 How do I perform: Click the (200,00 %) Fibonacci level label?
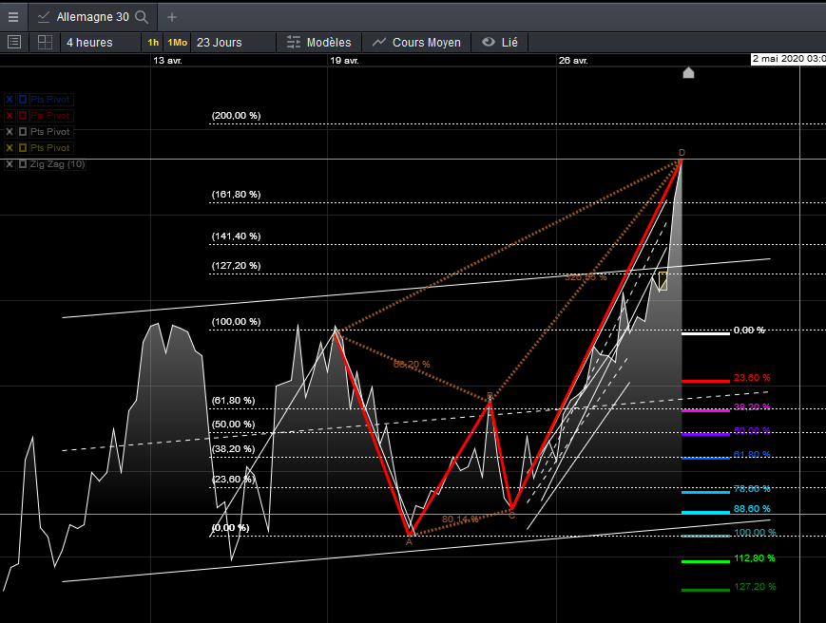tap(236, 115)
